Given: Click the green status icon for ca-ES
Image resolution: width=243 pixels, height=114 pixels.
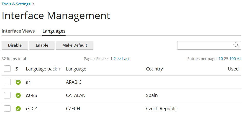Looking at the screenshot, I should pos(18,95).
